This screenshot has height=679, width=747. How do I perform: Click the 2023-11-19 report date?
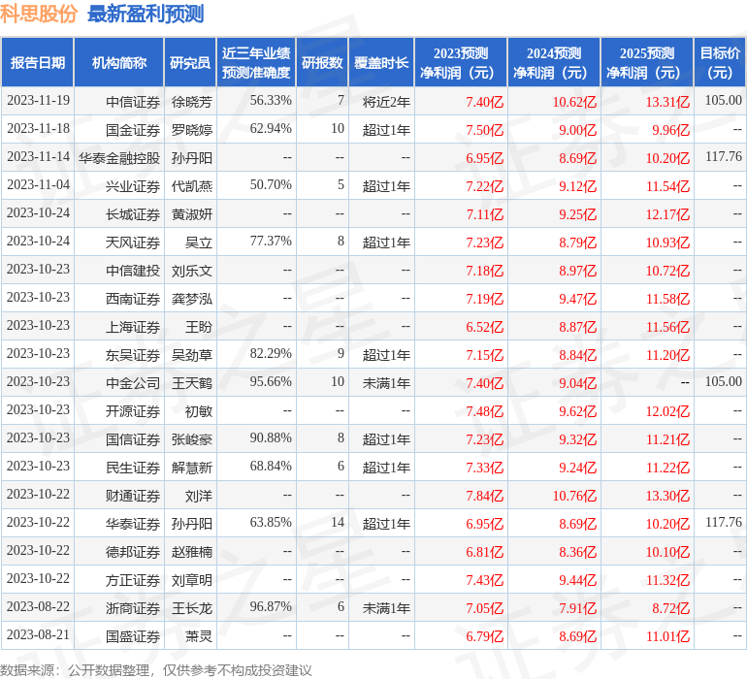click(38, 100)
